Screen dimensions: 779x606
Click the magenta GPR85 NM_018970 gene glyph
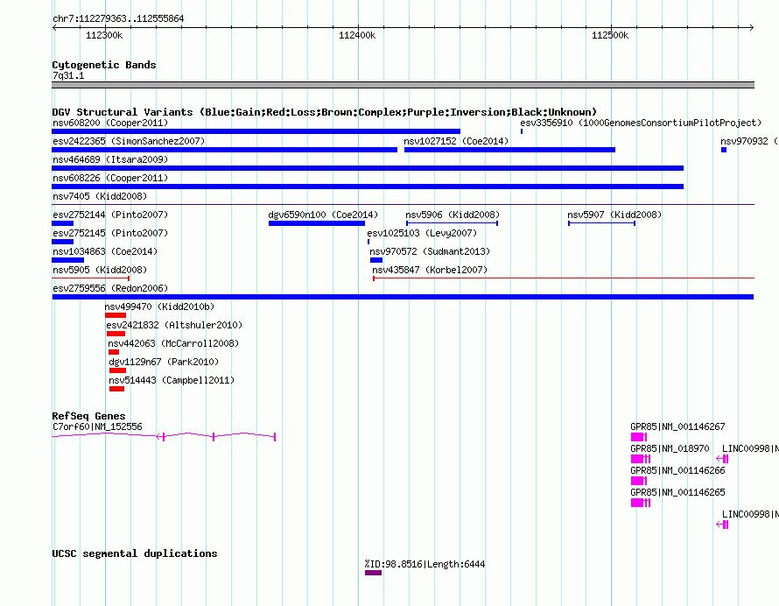(x=641, y=459)
